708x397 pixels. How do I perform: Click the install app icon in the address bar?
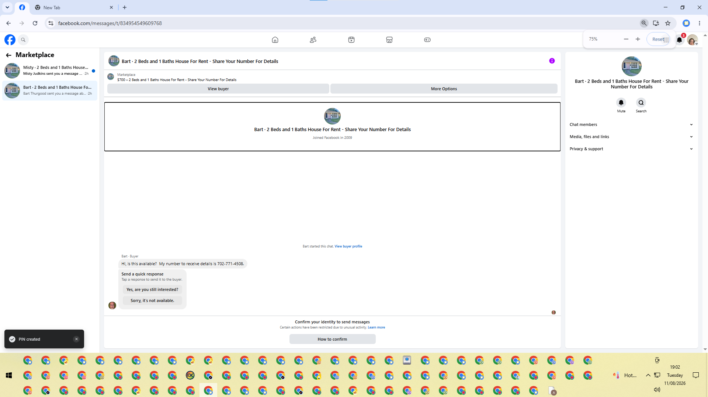[656, 23]
